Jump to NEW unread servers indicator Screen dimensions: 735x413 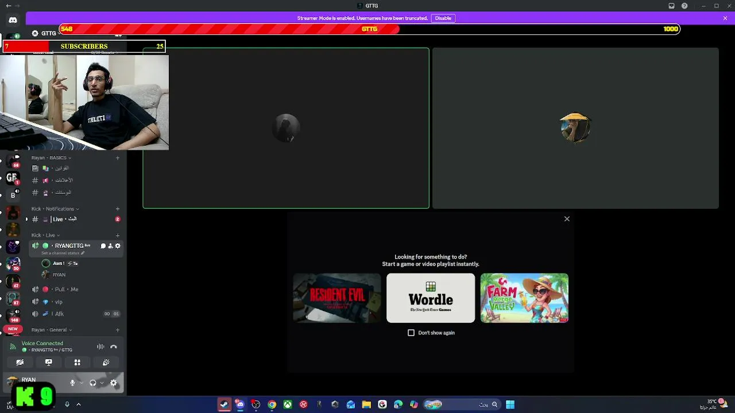click(13, 329)
